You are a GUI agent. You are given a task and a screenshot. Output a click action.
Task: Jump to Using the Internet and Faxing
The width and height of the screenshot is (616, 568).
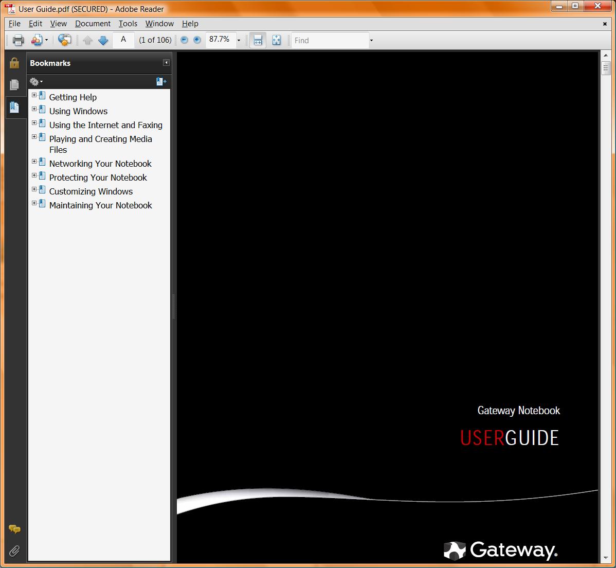106,125
